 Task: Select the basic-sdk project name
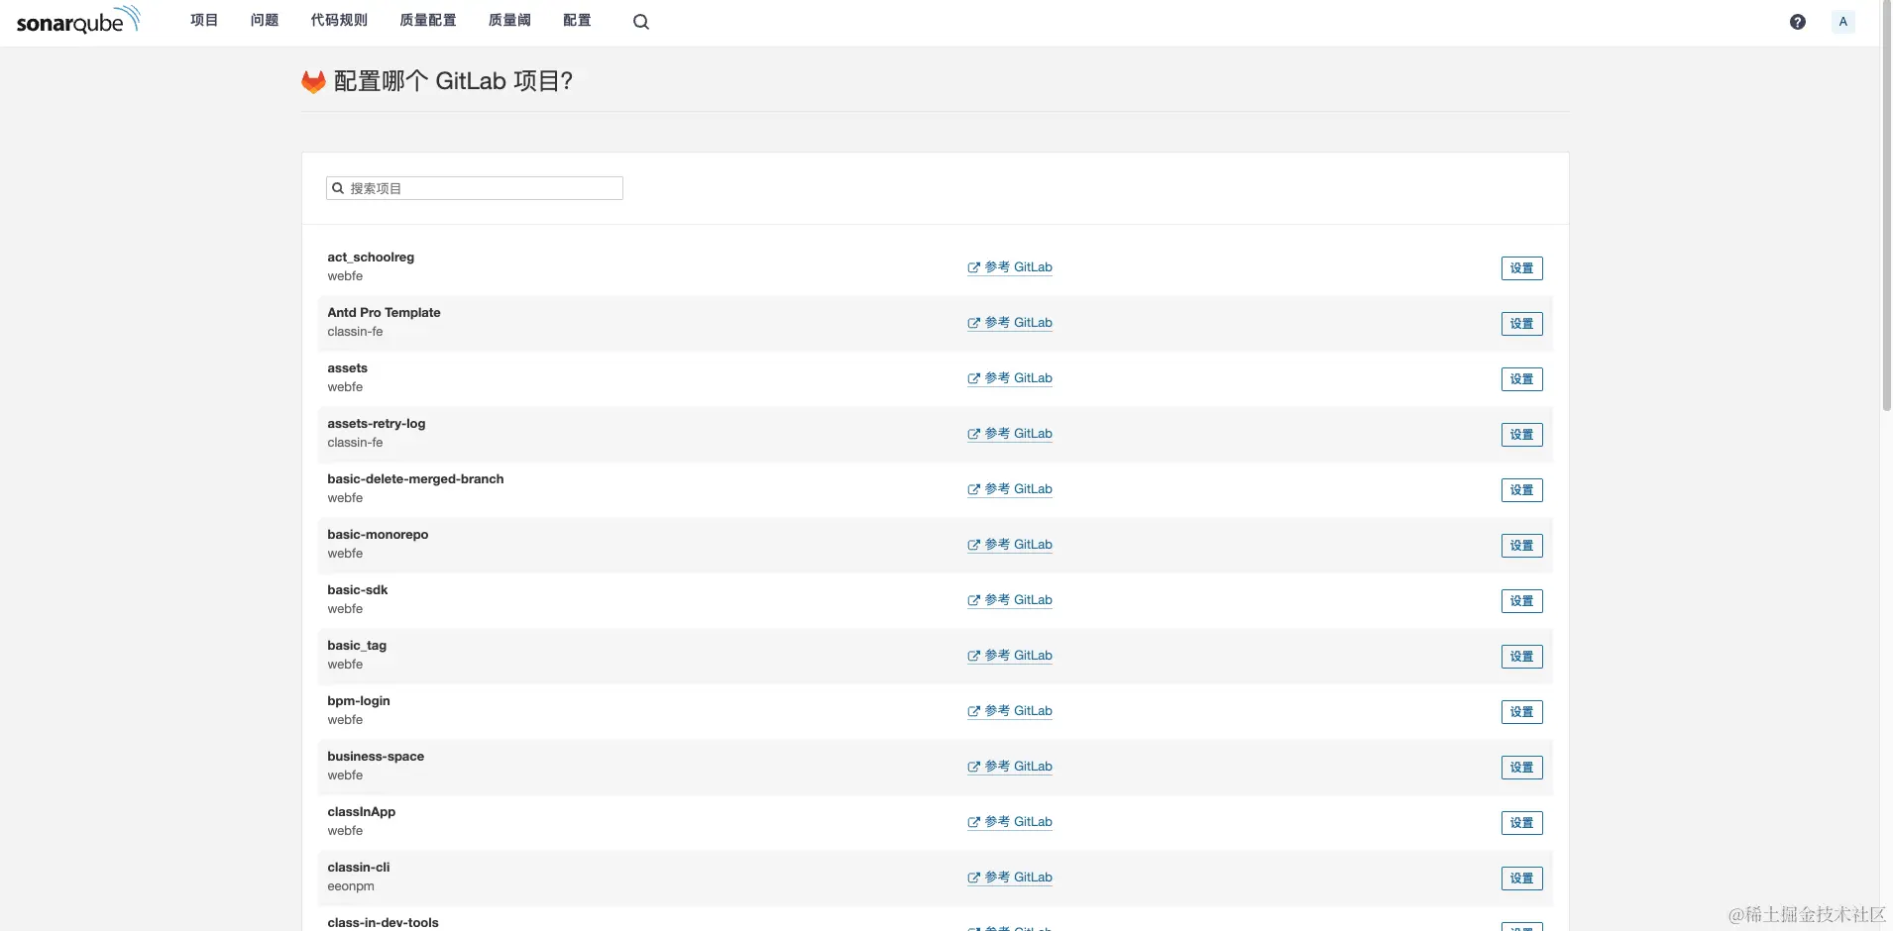click(x=358, y=590)
